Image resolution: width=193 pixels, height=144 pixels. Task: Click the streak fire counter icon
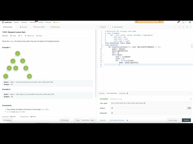(x=183, y=22)
